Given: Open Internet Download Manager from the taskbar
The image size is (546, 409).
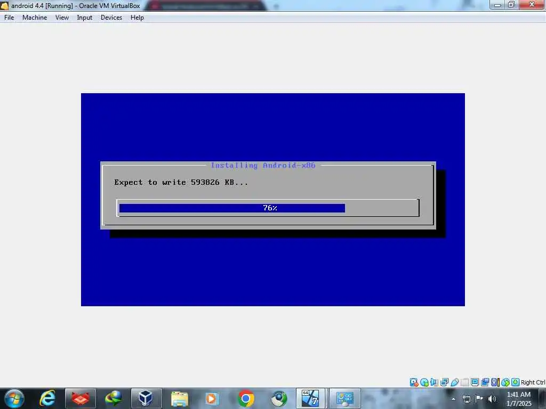Looking at the screenshot, I should coord(113,398).
